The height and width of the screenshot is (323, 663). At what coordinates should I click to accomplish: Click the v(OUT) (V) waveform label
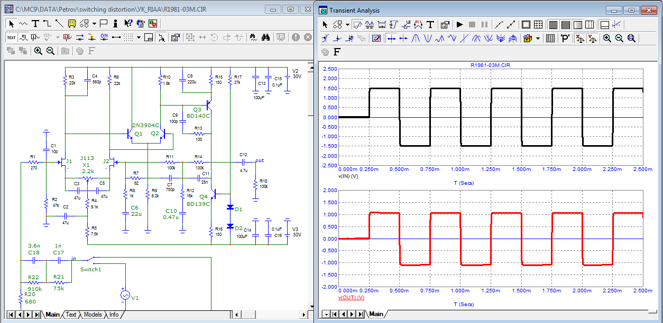click(x=351, y=298)
